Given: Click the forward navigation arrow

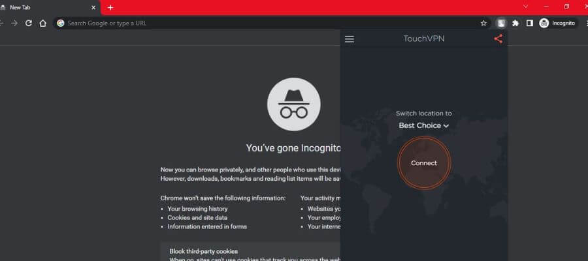Looking at the screenshot, I should tap(14, 23).
